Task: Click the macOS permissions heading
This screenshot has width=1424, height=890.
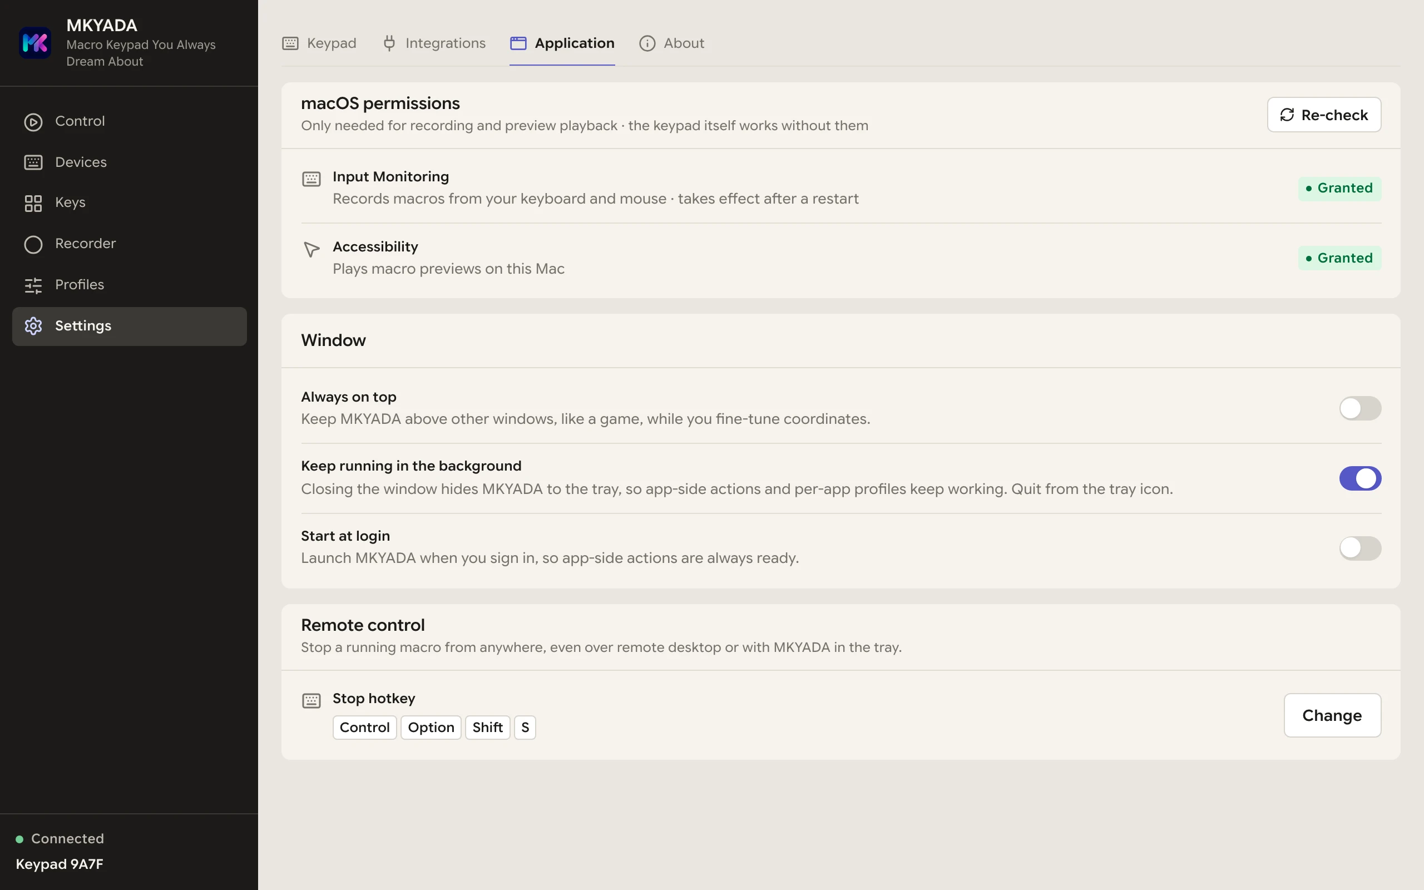Action: pos(380,103)
